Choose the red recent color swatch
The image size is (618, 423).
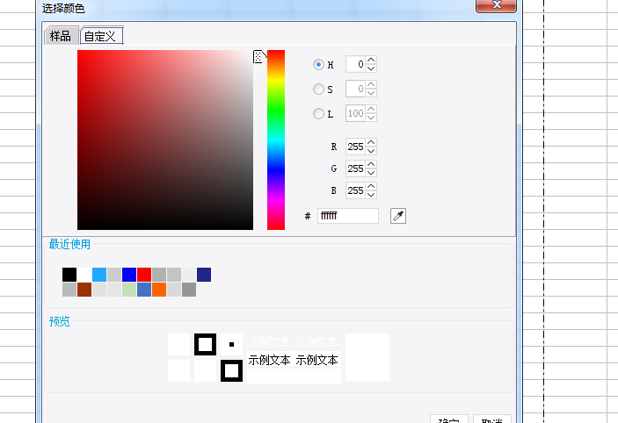click(x=144, y=275)
